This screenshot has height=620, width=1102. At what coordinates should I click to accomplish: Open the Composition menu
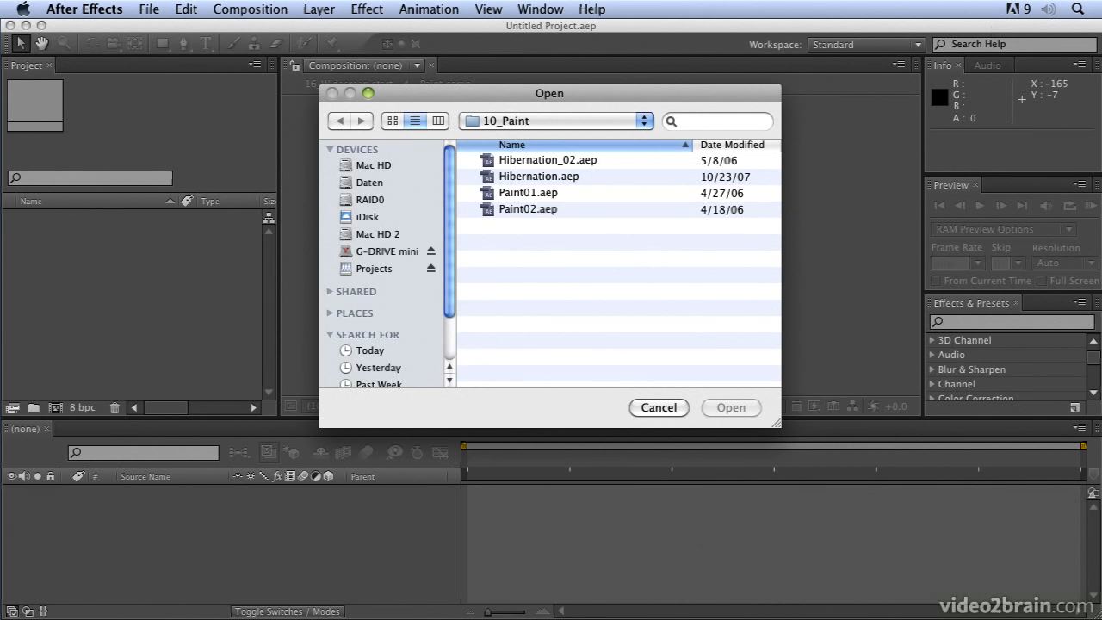[x=251, y=9]
